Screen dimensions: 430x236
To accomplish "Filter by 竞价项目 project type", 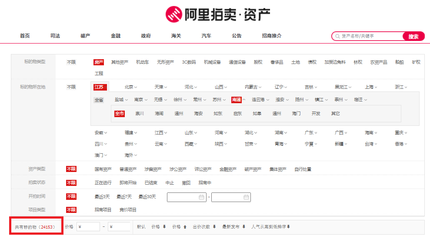I will 128,209.
